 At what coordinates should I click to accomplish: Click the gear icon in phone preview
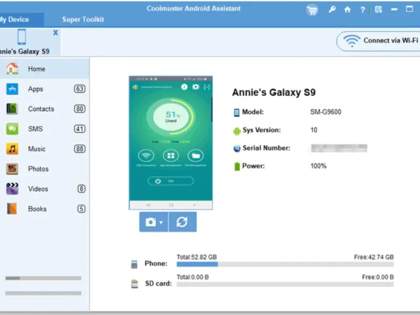[196, 87]
